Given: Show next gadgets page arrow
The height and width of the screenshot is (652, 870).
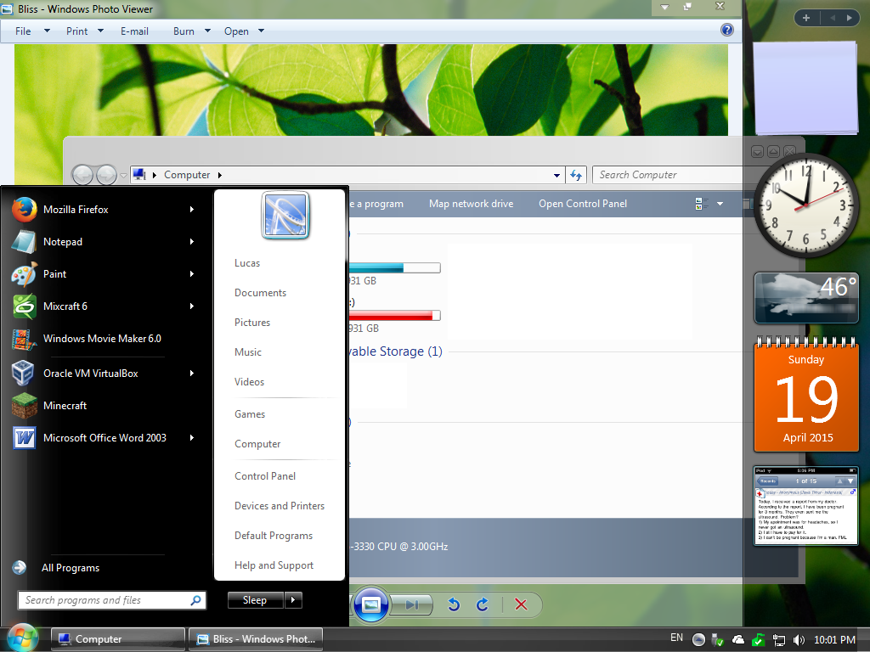Looking at the screenshot, I should 849,18.
